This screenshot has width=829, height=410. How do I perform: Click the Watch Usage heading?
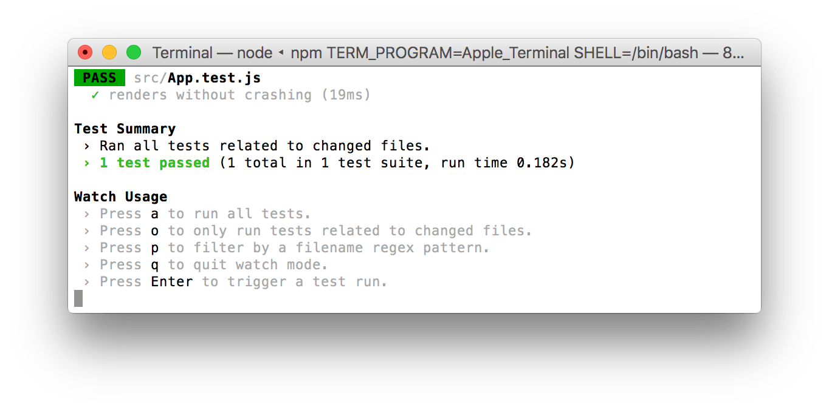tap(120, 197)
